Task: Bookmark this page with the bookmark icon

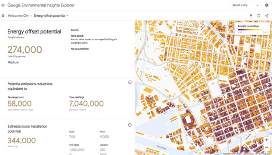Action: pyautogui.click(x=258, y=16)
